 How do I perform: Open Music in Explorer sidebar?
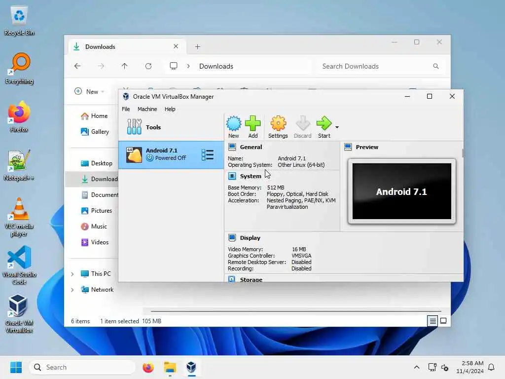pyautogui.click(x=94, y=226)
